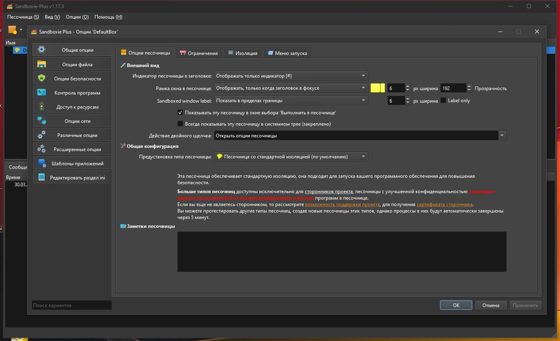Toggle the Label only checkbox
Screen dimensions: 560x341
[x=443, y=100]
